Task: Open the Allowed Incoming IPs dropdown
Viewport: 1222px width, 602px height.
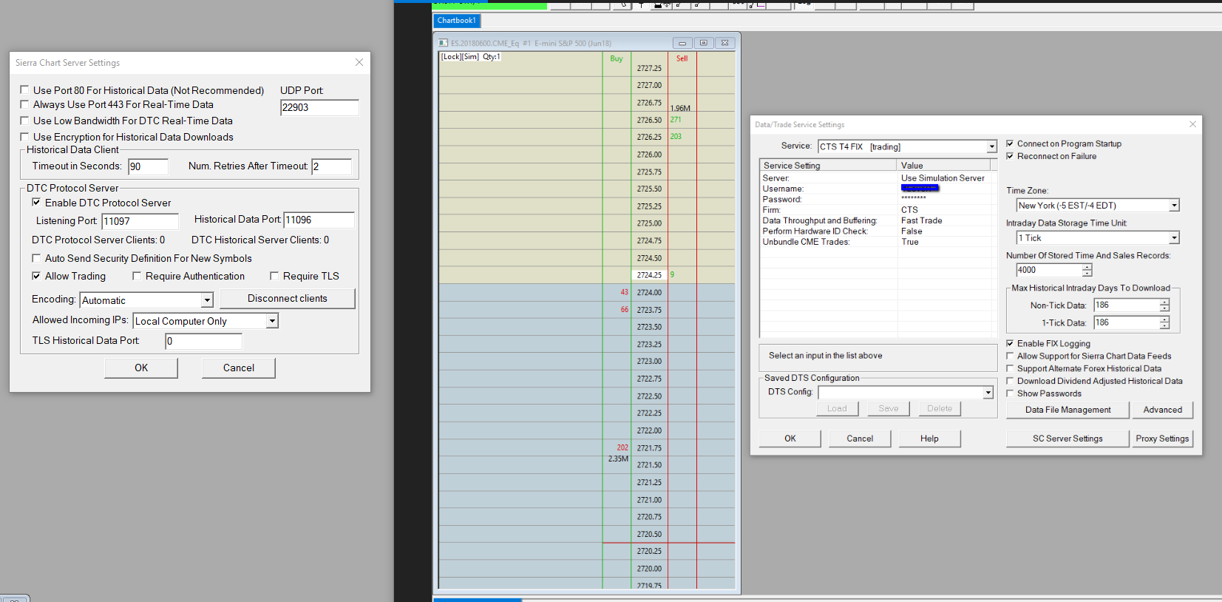Action: point(272,321)
